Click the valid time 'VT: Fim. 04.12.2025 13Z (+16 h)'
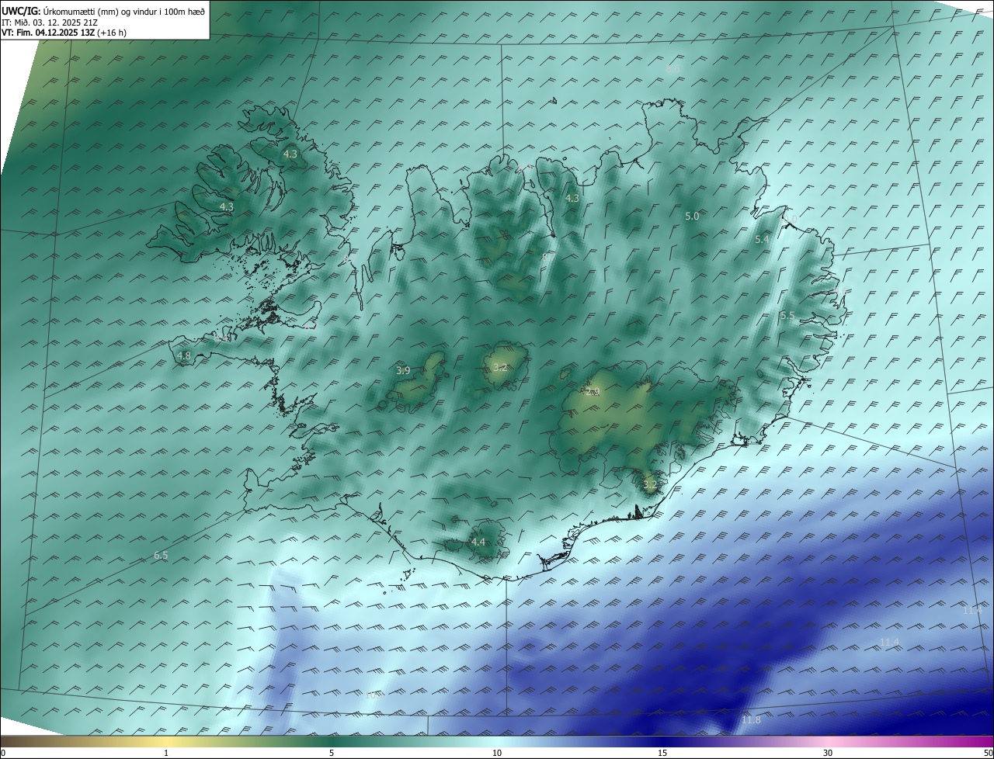 coord(64,33)
